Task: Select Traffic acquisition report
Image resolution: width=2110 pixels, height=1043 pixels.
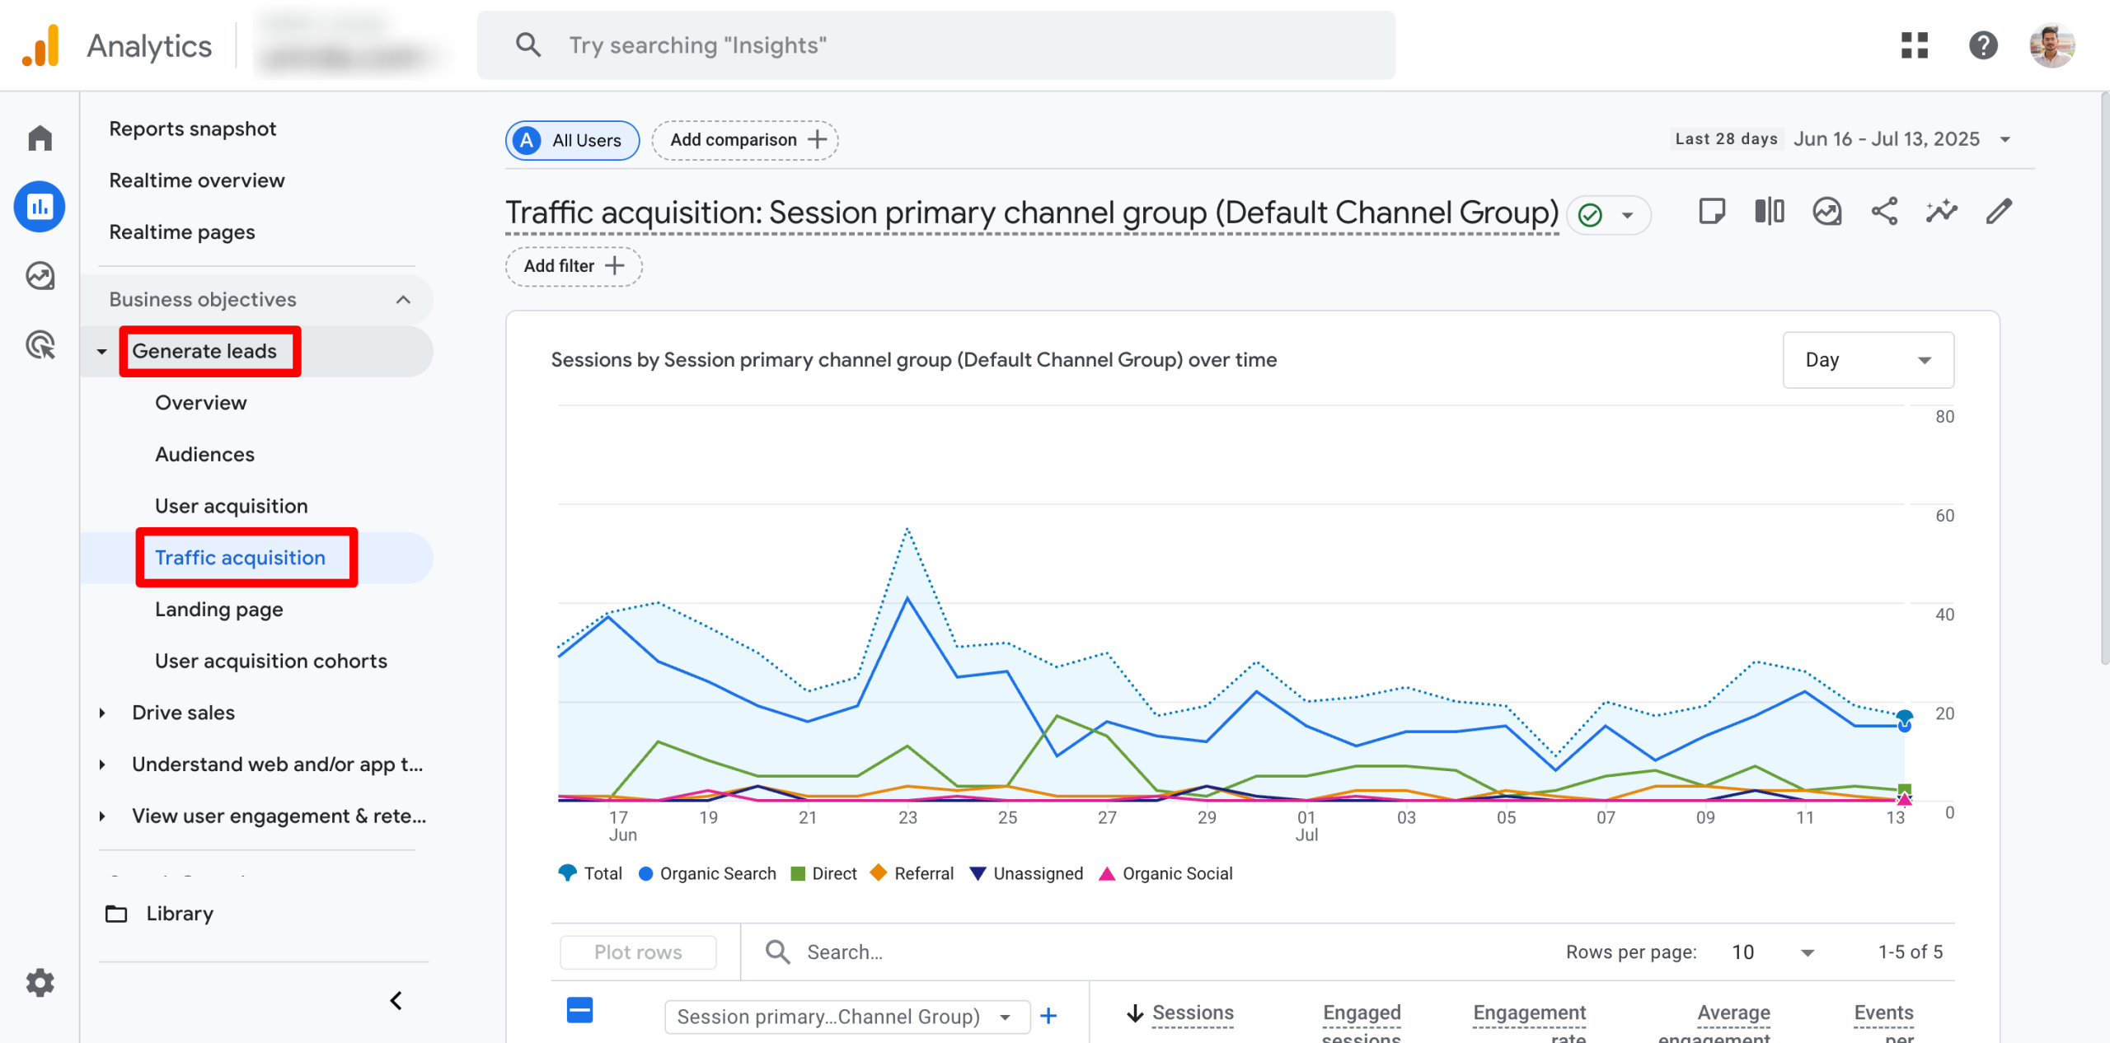Action: [x=240, y=558]
